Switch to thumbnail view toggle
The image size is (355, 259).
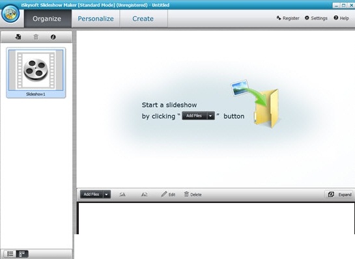point(22,254)
